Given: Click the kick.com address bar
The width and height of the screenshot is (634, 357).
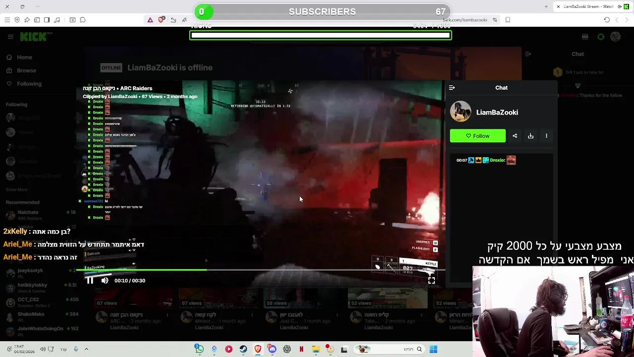Looking at the screenshot, I should click(x=465, y=20).
